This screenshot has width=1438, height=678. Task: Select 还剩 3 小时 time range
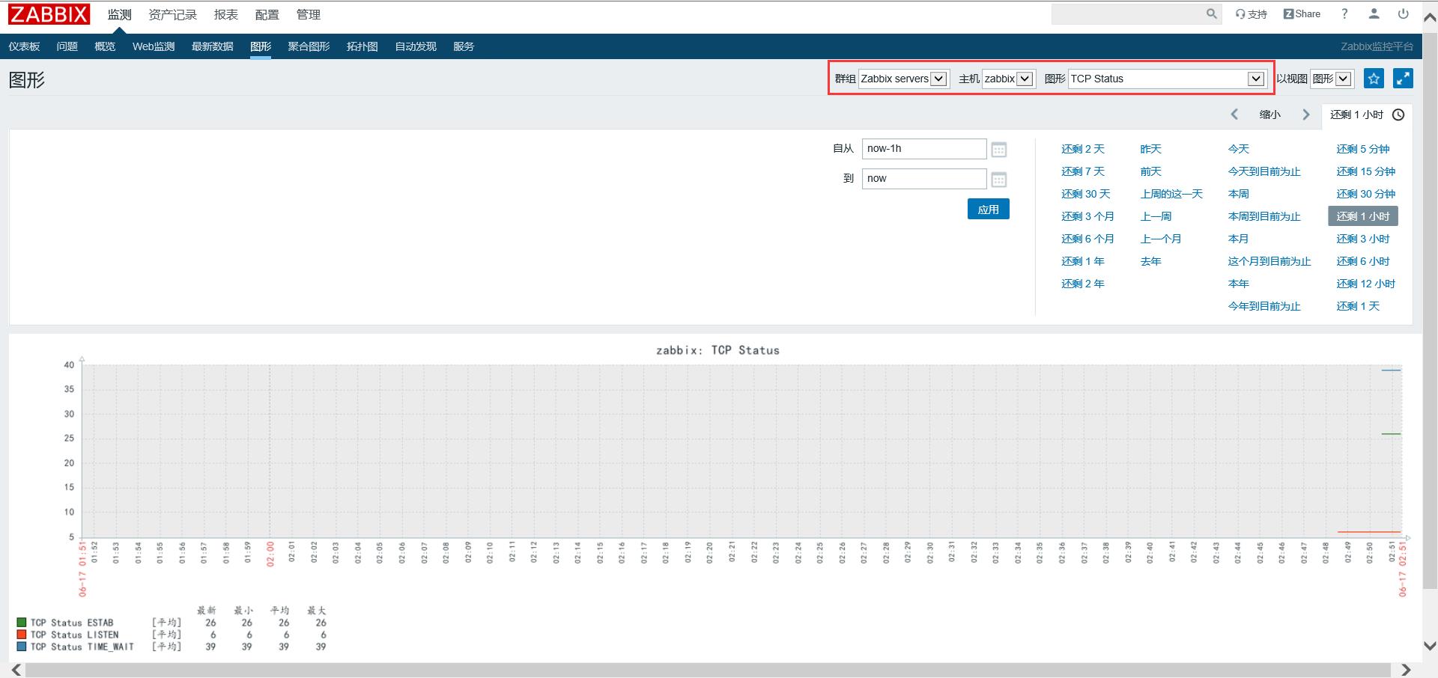(1362, 239)
